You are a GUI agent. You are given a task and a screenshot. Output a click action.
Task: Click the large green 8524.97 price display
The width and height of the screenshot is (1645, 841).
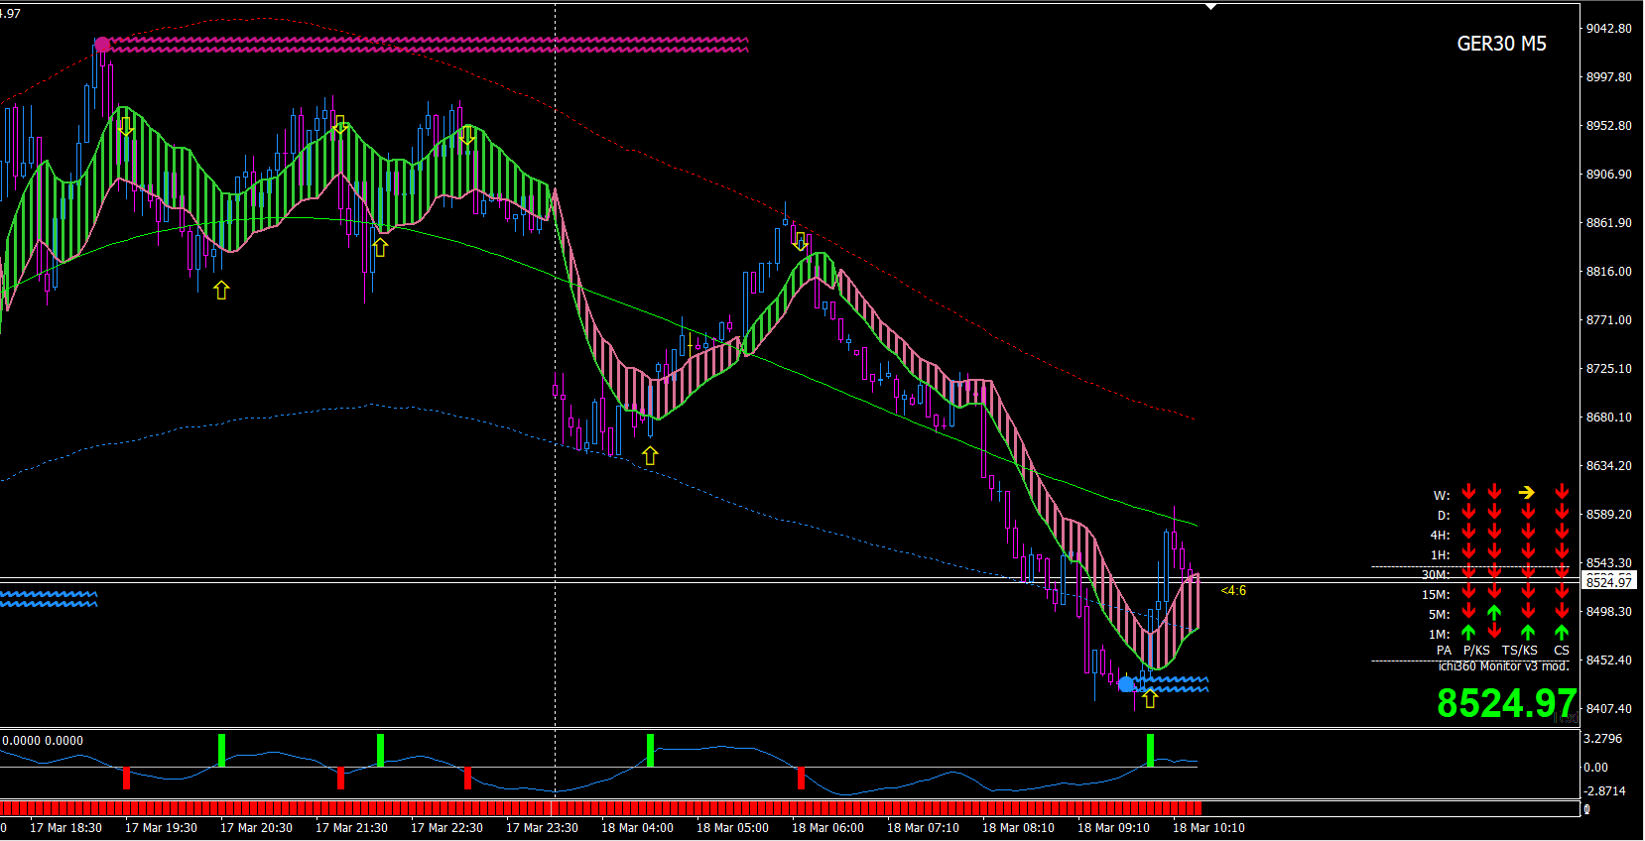click(x=1506, y=703)
